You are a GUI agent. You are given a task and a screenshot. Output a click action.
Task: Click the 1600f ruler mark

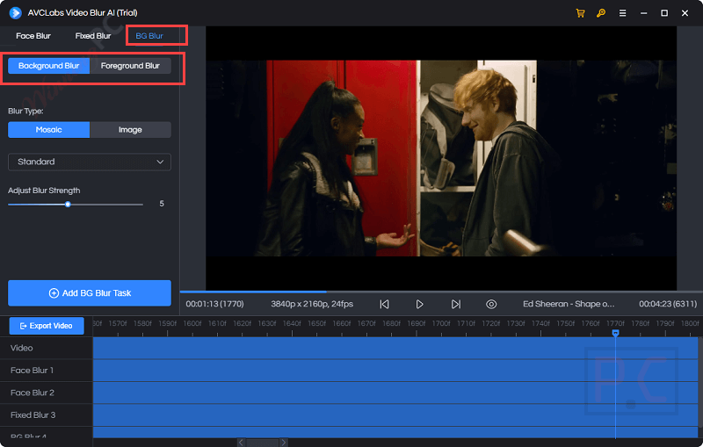pos(192,323)
